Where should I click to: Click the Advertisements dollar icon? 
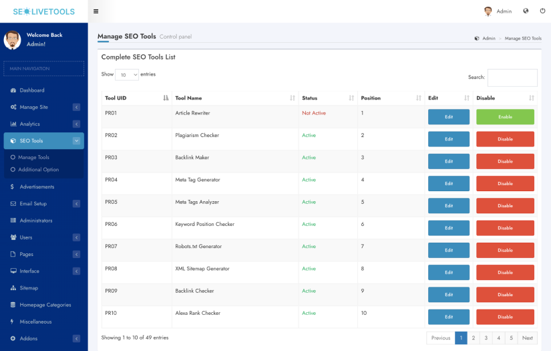click(x=12, y=187)
